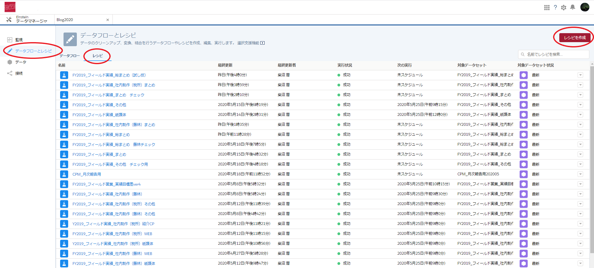Click the recipe flask icon for CPM_月次報告用
The height and width of the screenshot is (268, 594).
coord(64,174)
